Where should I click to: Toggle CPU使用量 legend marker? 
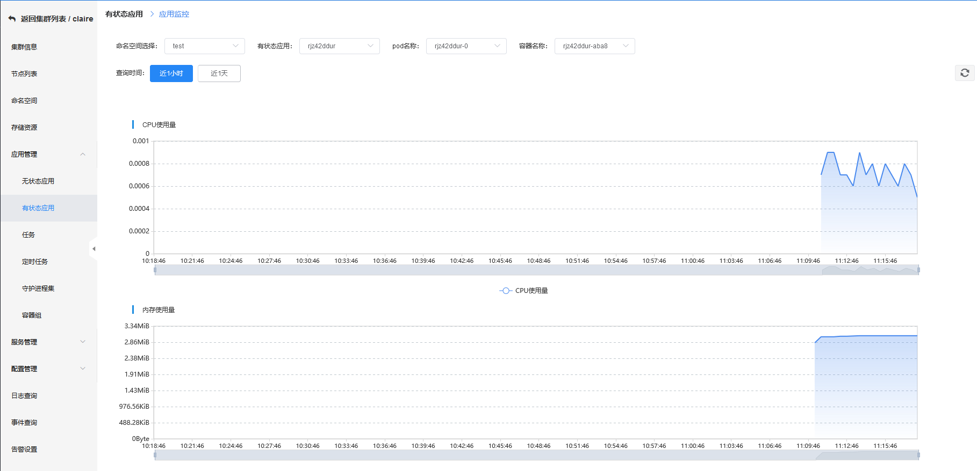505,291
